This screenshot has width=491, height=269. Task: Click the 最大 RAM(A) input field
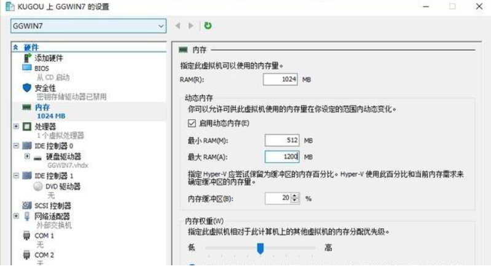click(282, 157)
